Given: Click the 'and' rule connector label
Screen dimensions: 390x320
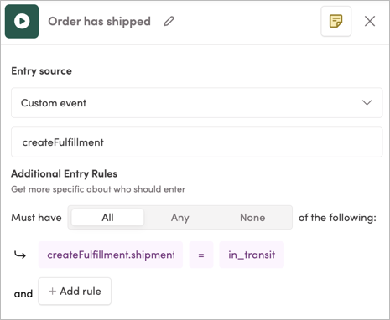Looking at the screenshot, I should (23, 294).
